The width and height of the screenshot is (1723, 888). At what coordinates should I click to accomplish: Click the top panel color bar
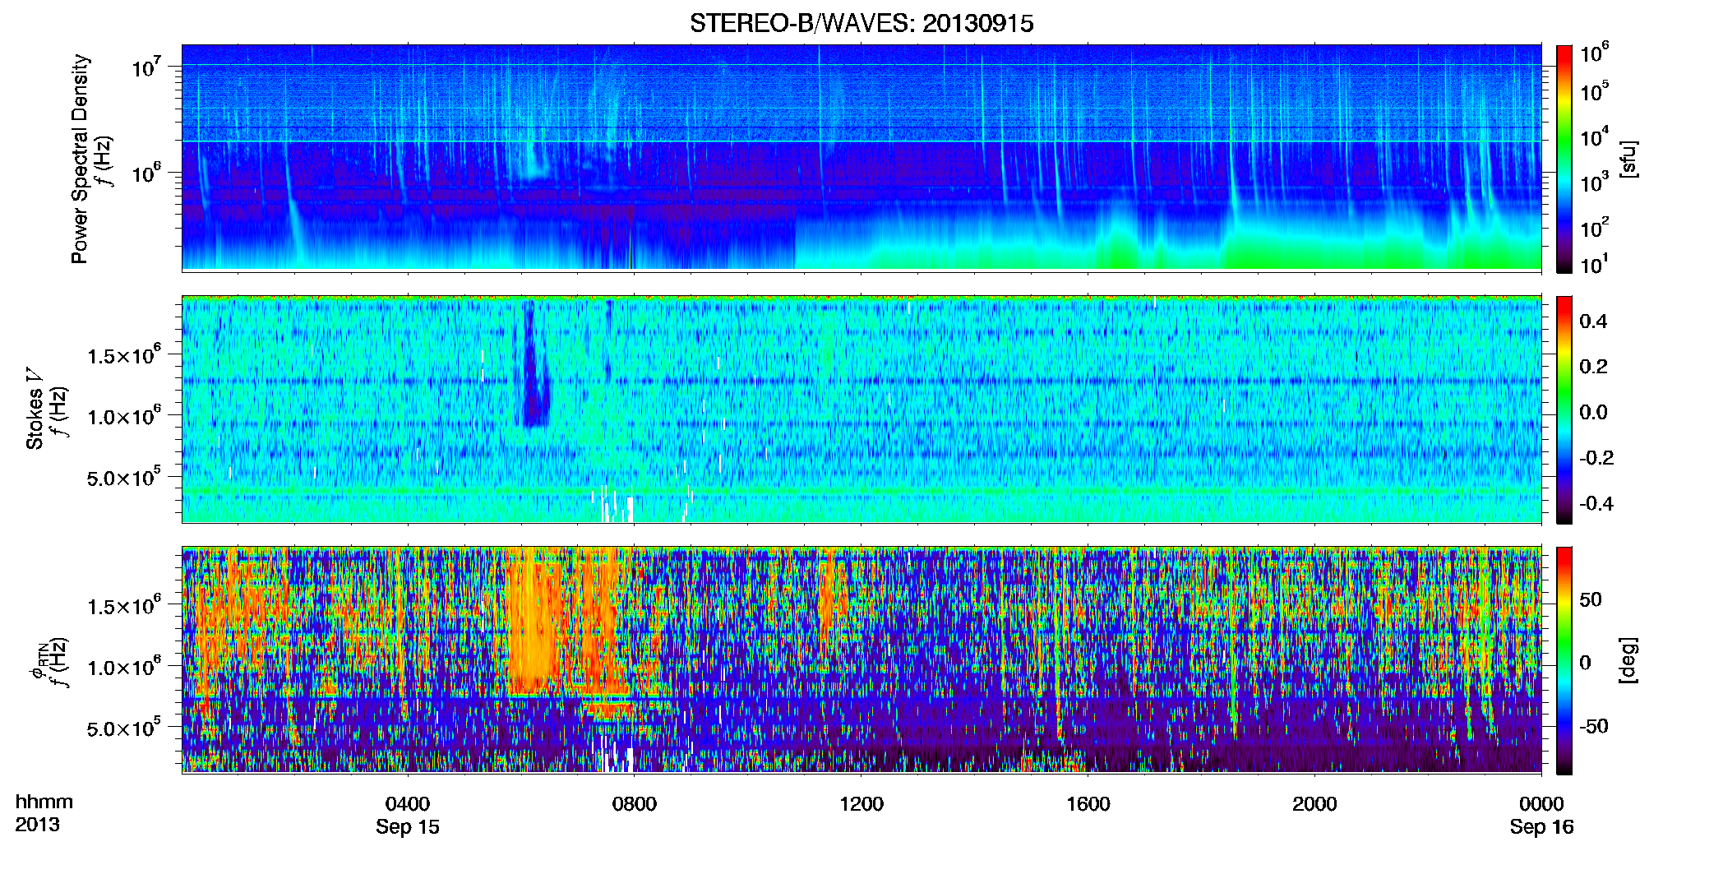[x=1564, y=159]
